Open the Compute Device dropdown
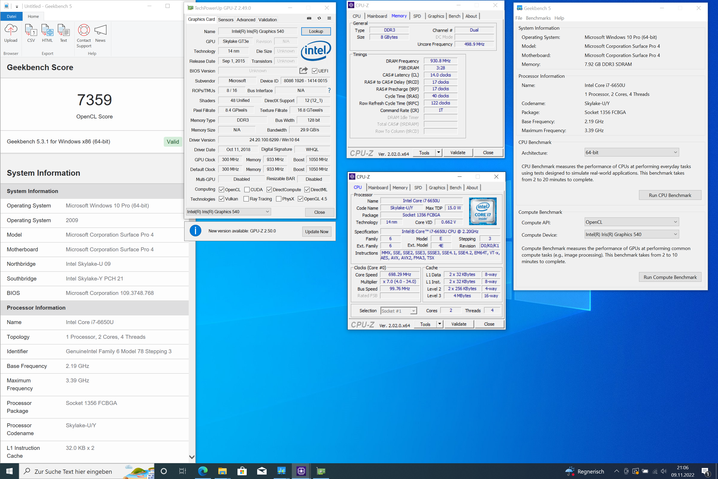Image resolution: width=718 pixels, height=479 pixels. [631, 234]
